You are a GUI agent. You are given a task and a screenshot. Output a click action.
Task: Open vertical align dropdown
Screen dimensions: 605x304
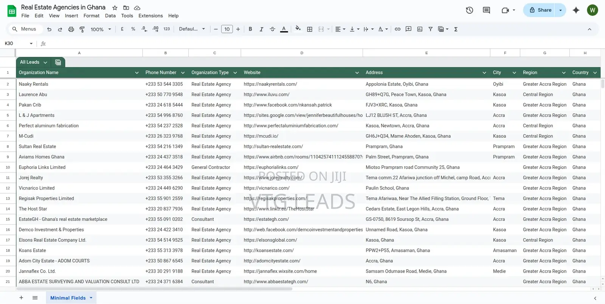coord(354,29)
